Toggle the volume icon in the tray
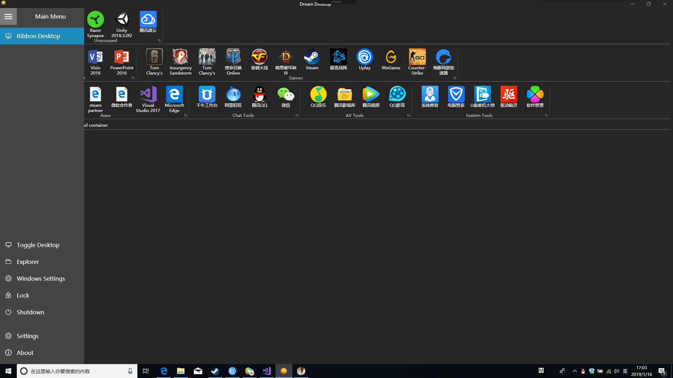Image resolution: width=673 pixels, height=378 pixels. click(x=617, y=371)
